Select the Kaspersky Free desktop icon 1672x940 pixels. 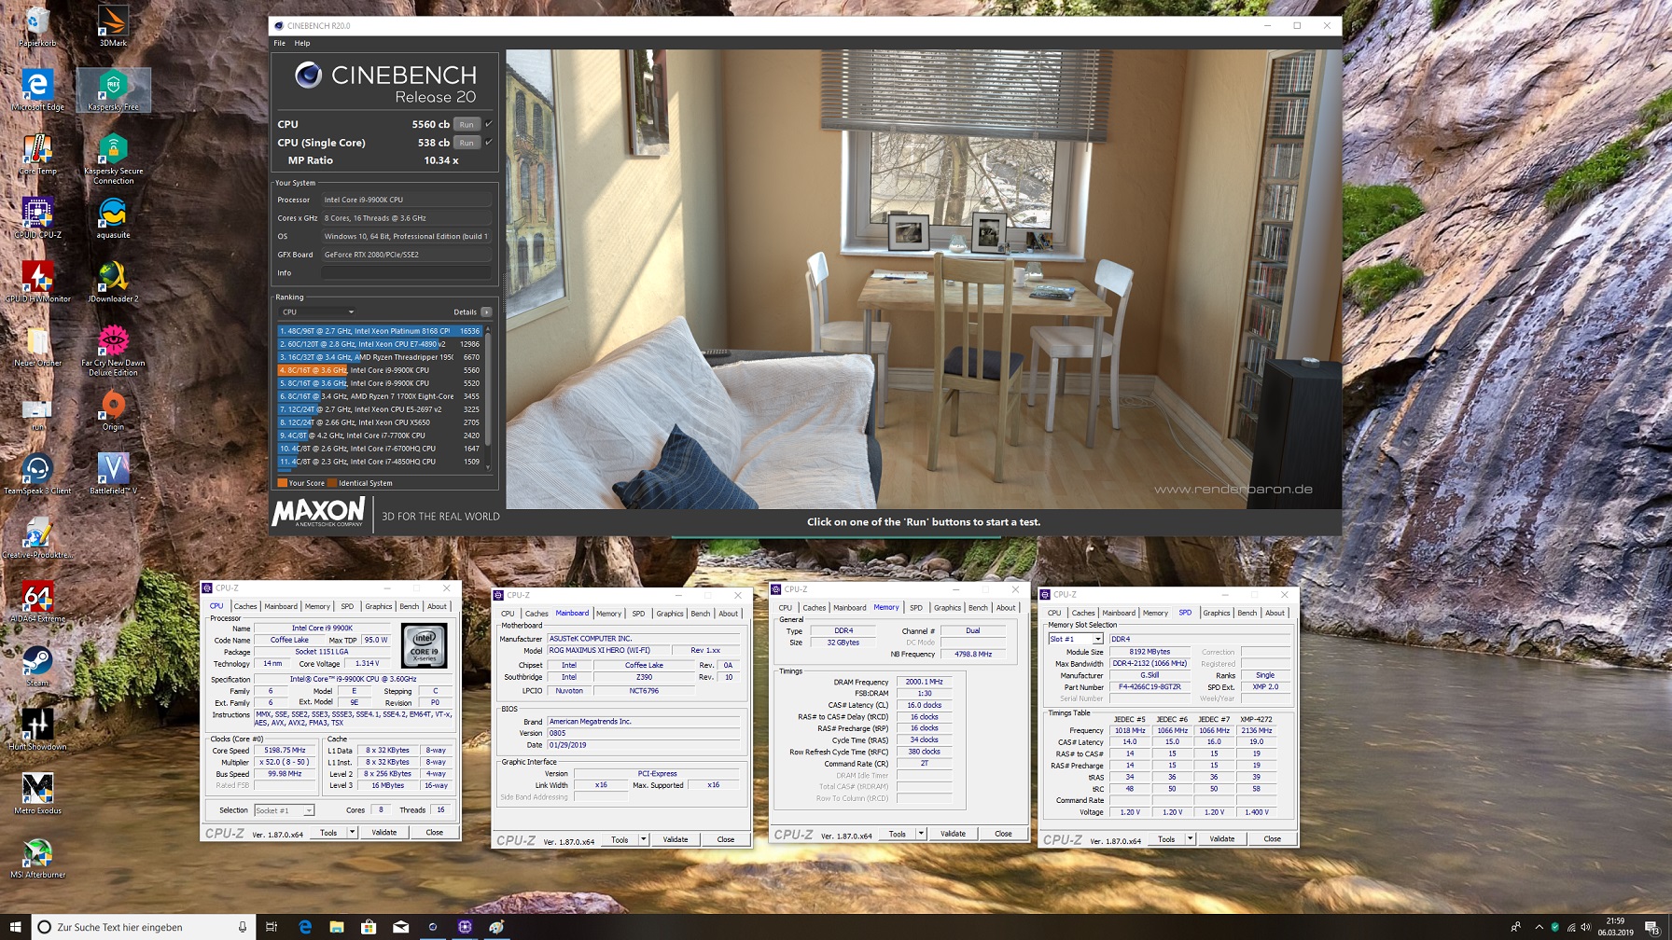pos(113,90)
